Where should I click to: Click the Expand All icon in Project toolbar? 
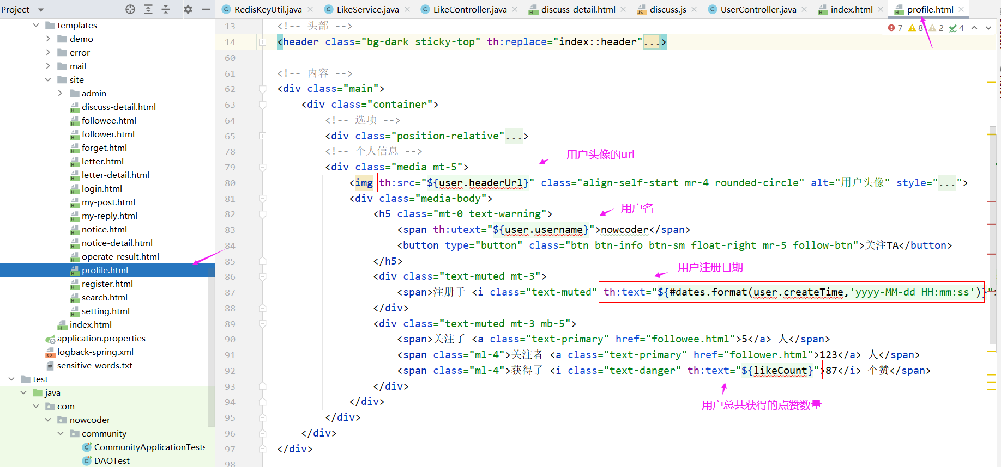point(148,9)
